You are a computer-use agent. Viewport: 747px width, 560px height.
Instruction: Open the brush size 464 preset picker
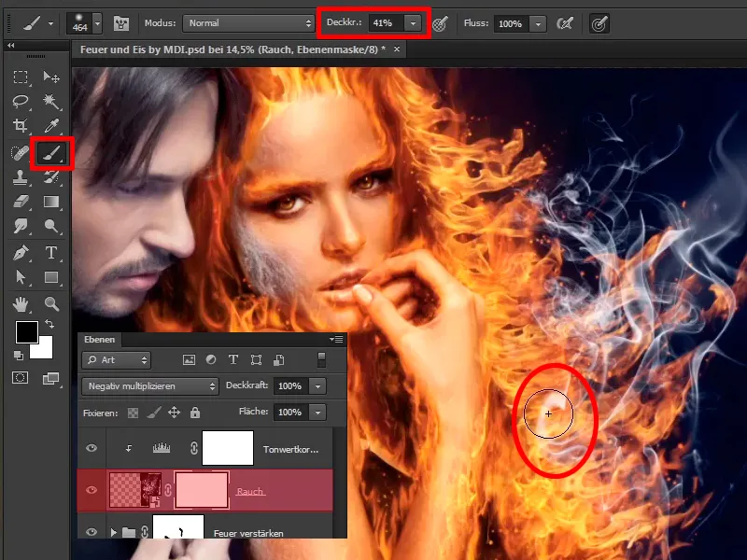[84, 22]
